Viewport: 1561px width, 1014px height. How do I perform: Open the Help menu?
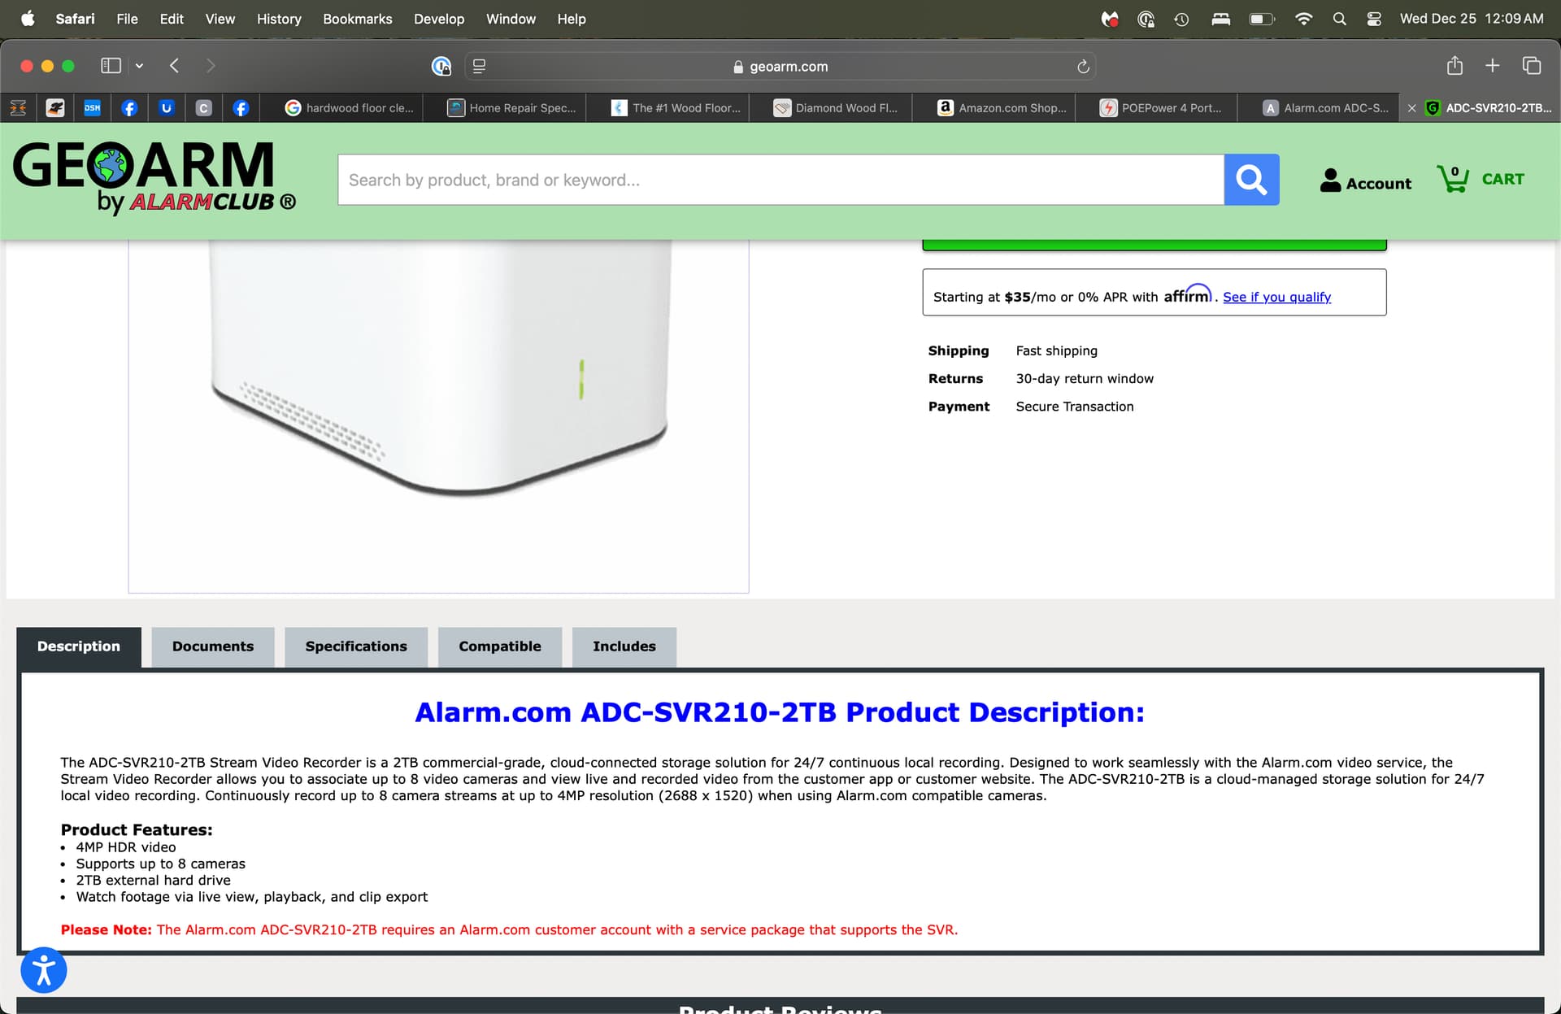click(x=572, y=19)
